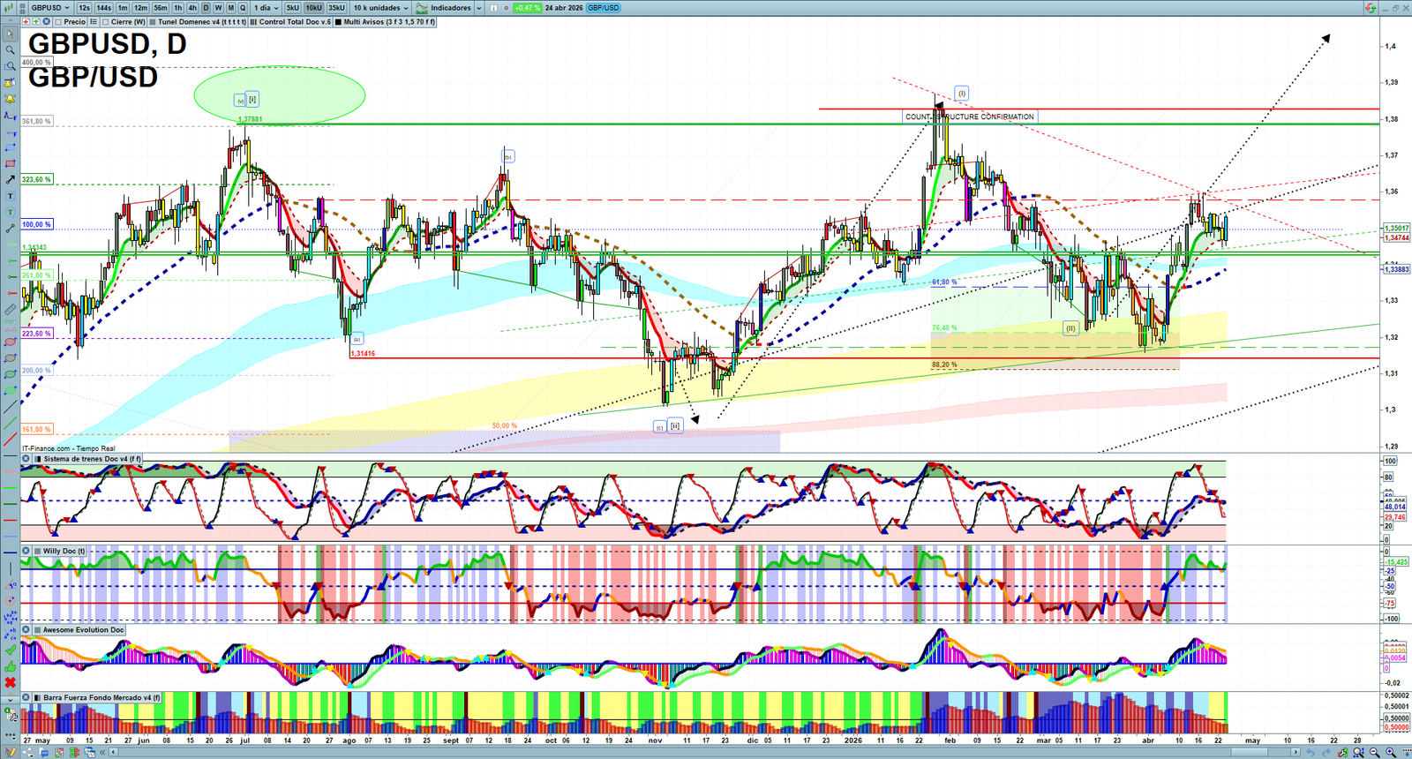This screenshot has height=759, width=1412.
Task: Choose the bell-with-star alert tool
Action: pos(10,83)
